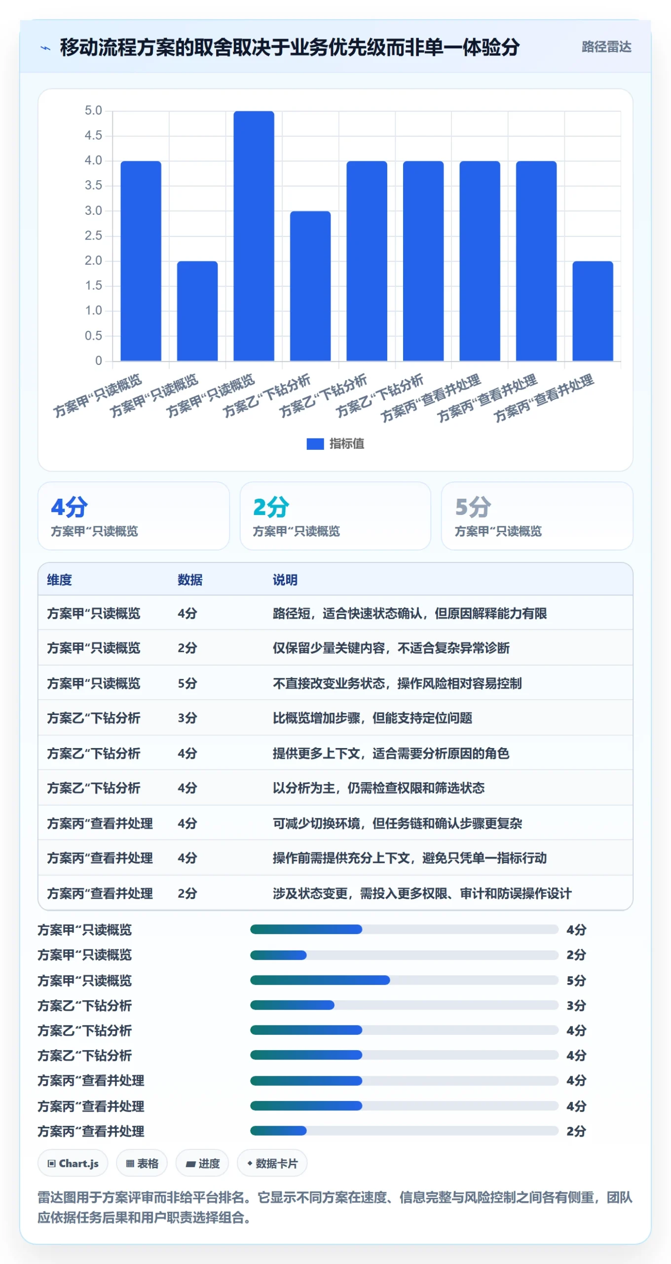Click the footer paragraph starting 雷达图用于方案评审
The height and width of the screenshot is (1264, 671).
click(x=335, y=1207)
